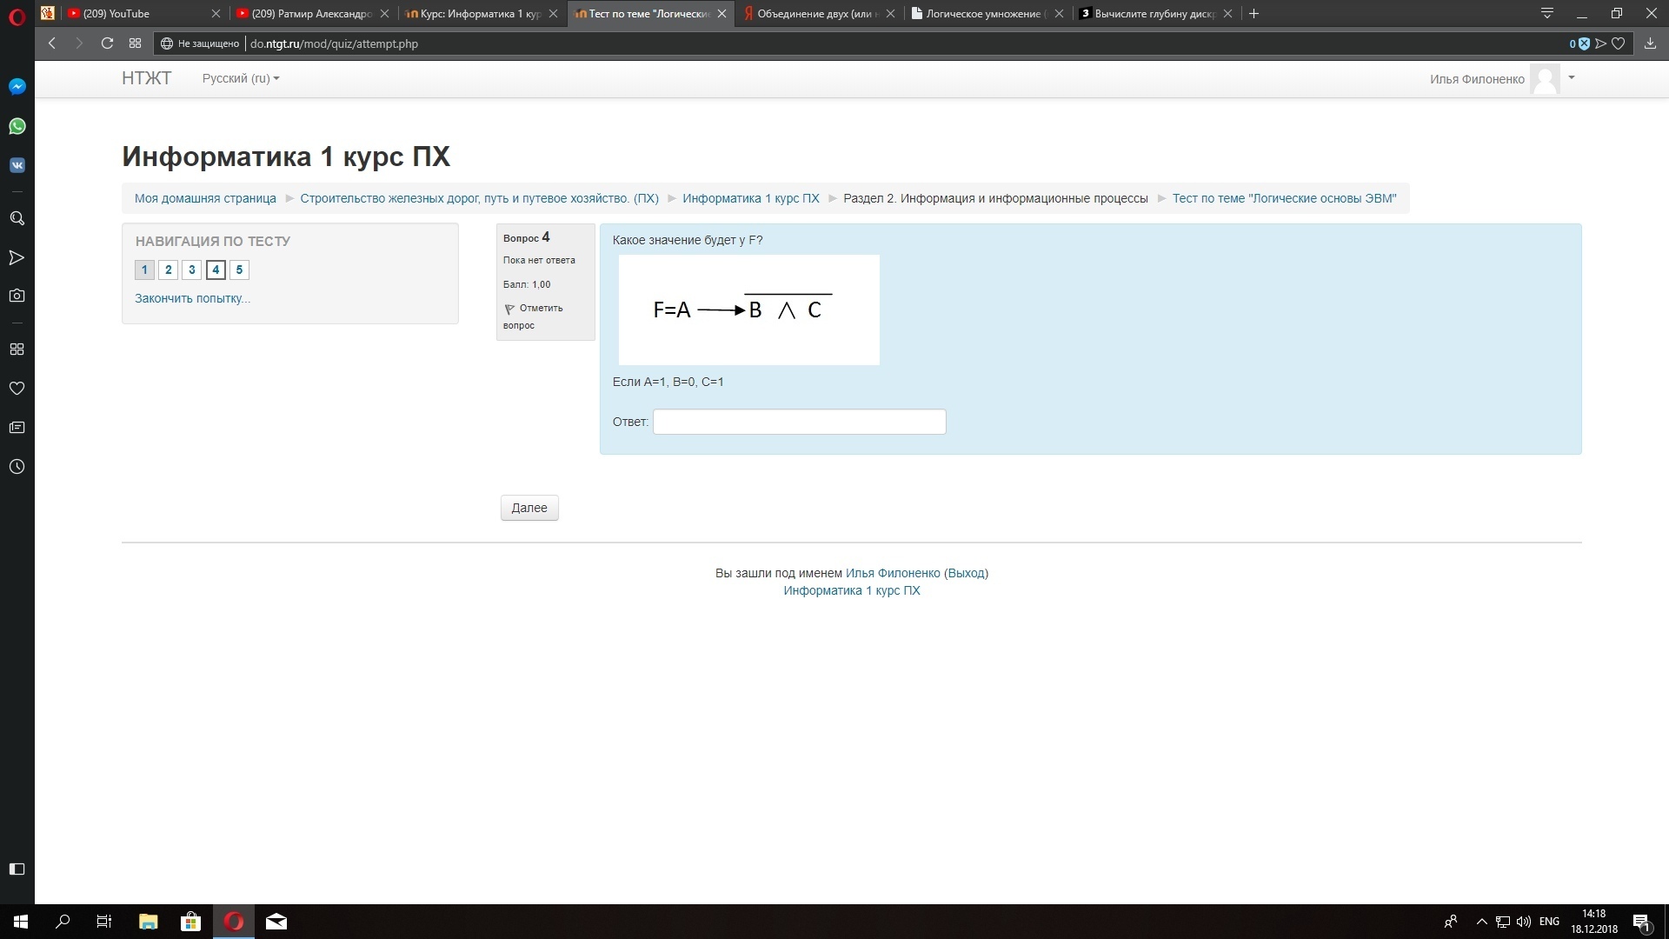The height and width of the screenshot is (939, 1669).
Task: Open the bookmarks heart sidebar icon
Action: [17, 389]
